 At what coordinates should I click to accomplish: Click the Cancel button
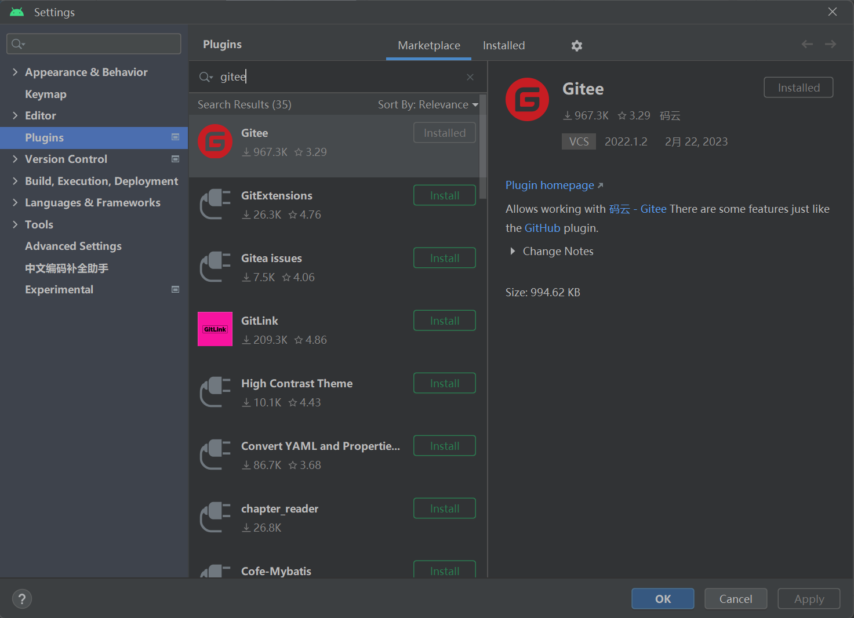click(x=736, y=599)
